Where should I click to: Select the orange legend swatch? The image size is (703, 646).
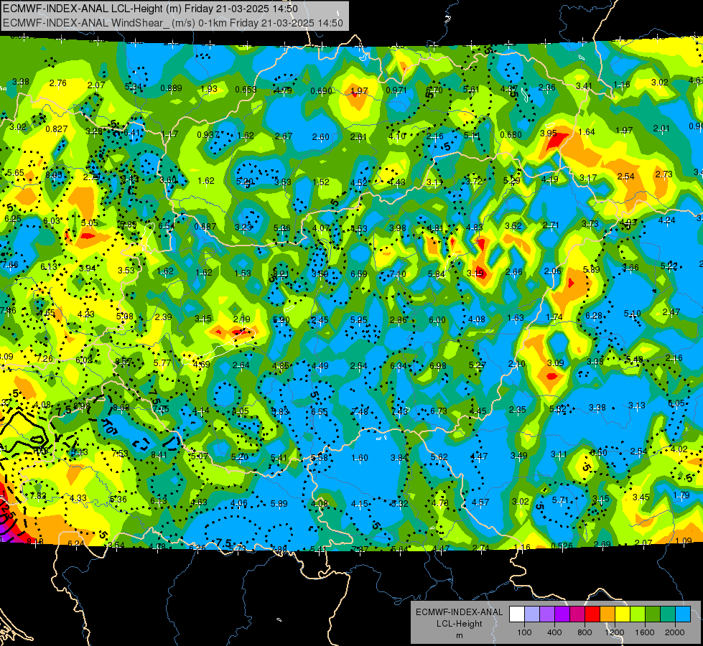(x=607, y=614)
